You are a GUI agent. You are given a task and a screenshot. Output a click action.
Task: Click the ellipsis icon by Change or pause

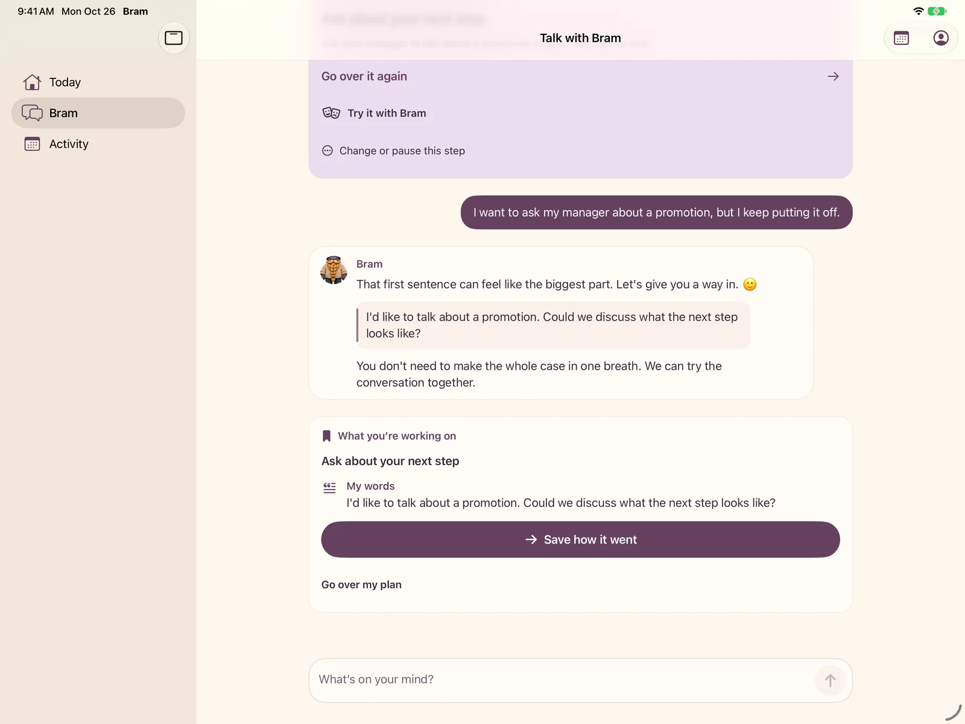[x=327, y=151]
